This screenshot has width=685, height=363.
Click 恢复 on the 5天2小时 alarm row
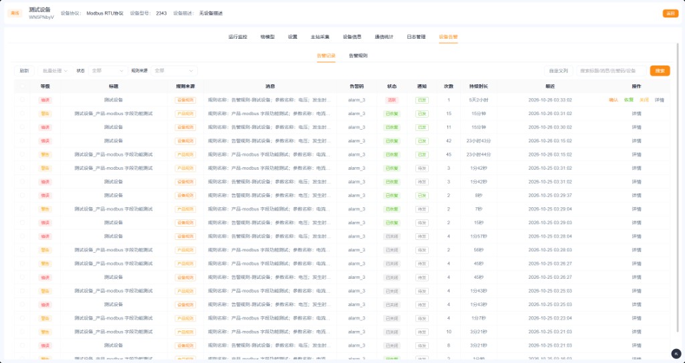[629, 100]
